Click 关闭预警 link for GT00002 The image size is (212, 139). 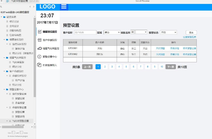(x=160, y=54)
